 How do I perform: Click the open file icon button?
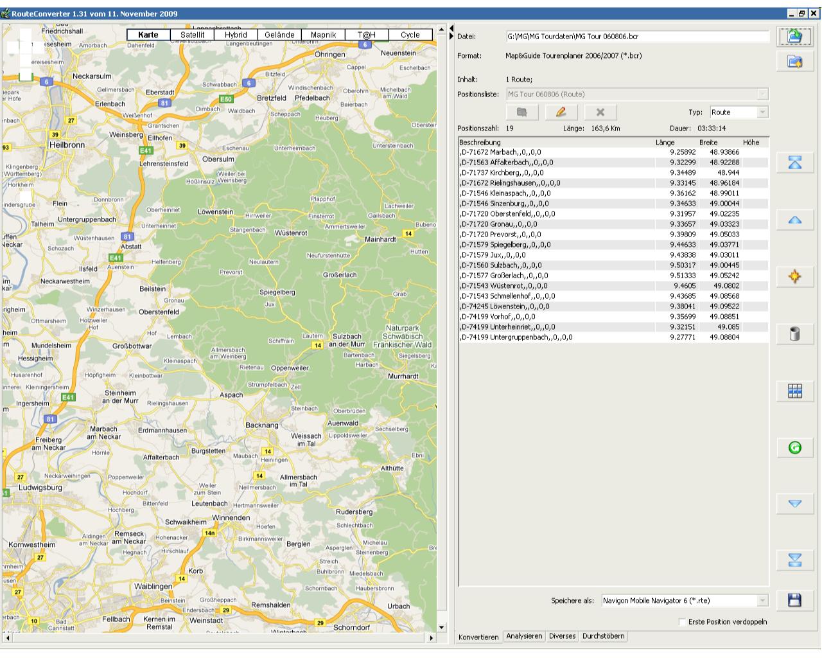(794, 36)
